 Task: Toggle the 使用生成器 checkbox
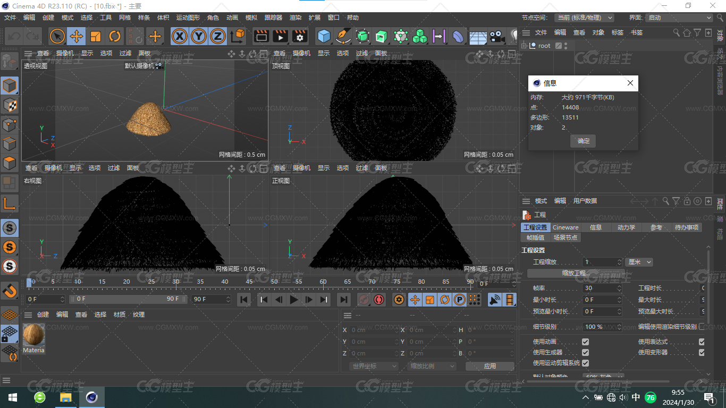click(x=585, y=352)
